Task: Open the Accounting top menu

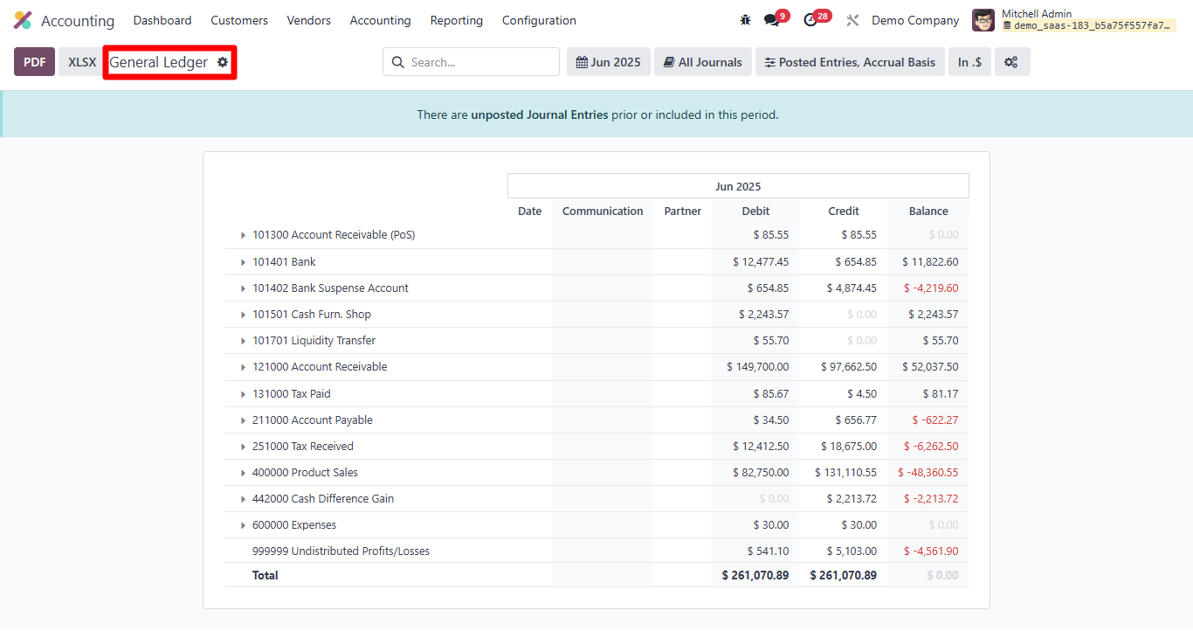Action: point(380,20)
